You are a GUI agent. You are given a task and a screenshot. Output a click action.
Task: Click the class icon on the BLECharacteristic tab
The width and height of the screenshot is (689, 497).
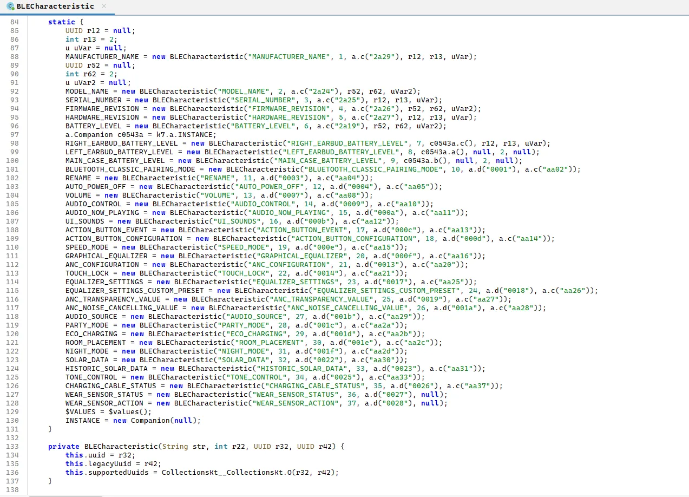click(x=10, y=6)
